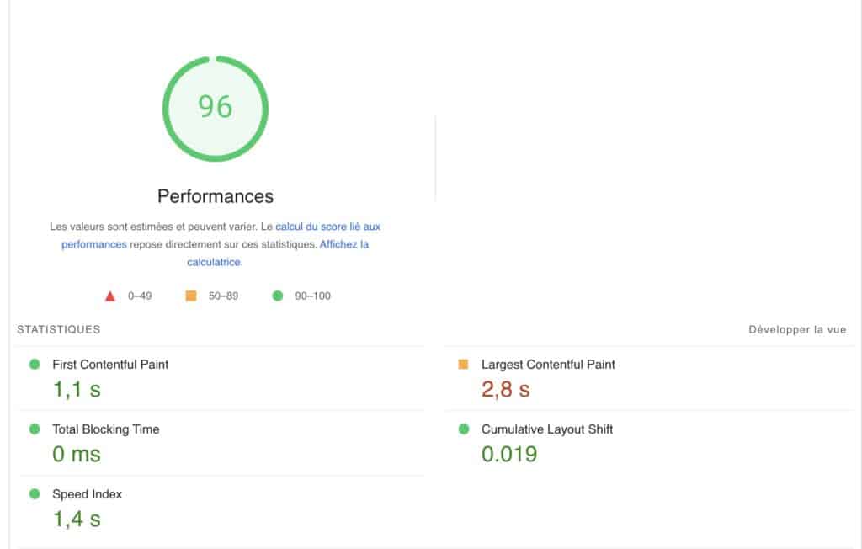The image size is (862, 549).
Task: Click green dot beside First Contentful Paint
Action: (35, 365)
